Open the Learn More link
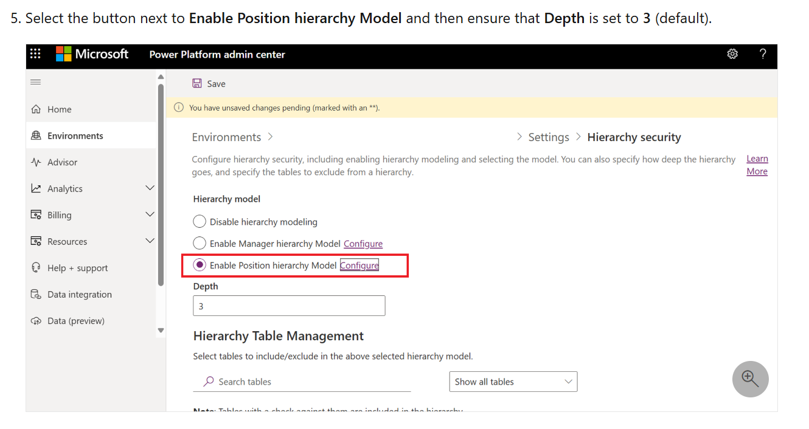 757,165
